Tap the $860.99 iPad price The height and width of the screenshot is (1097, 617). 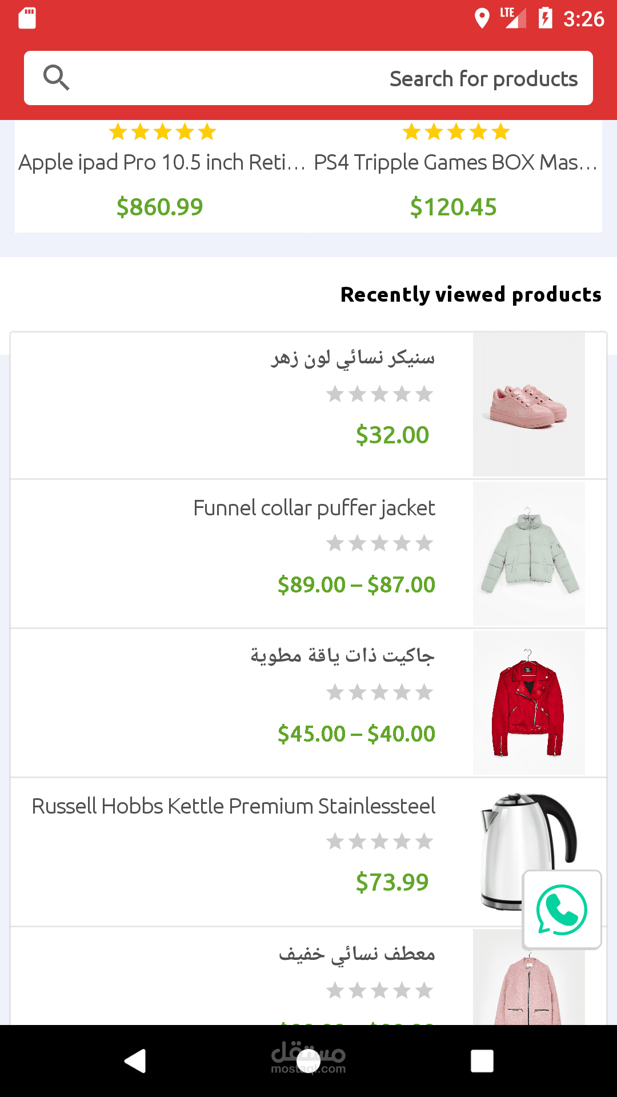159,207
